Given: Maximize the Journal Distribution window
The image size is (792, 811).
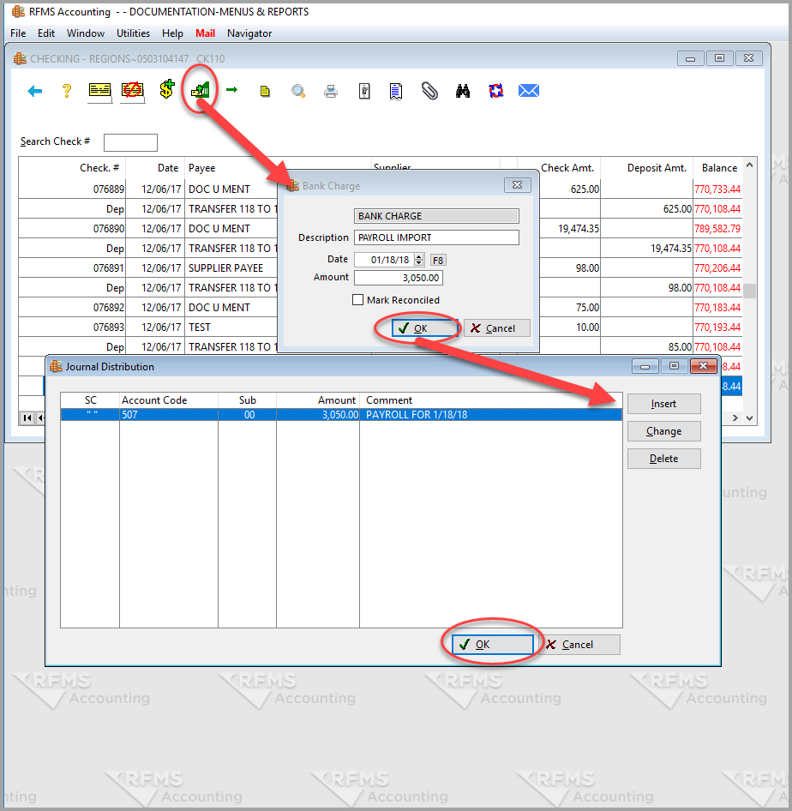Looking at the screenshot, I should (674, 366).
